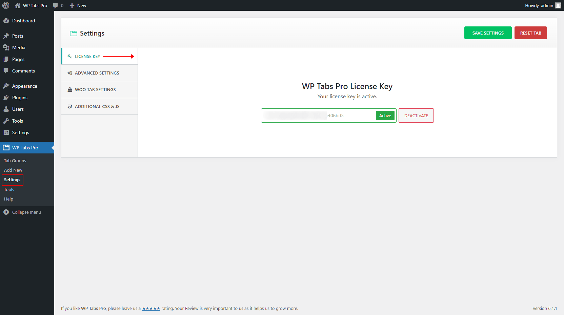Click the Tools wrench icon
This screenshot has width=564, height=315.
6,121
